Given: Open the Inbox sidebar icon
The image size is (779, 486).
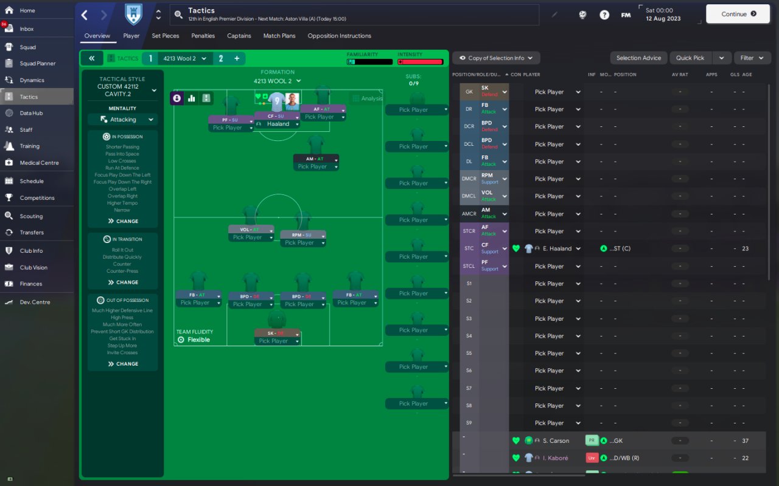Looking at the screenshot, I should pos(9,29).
